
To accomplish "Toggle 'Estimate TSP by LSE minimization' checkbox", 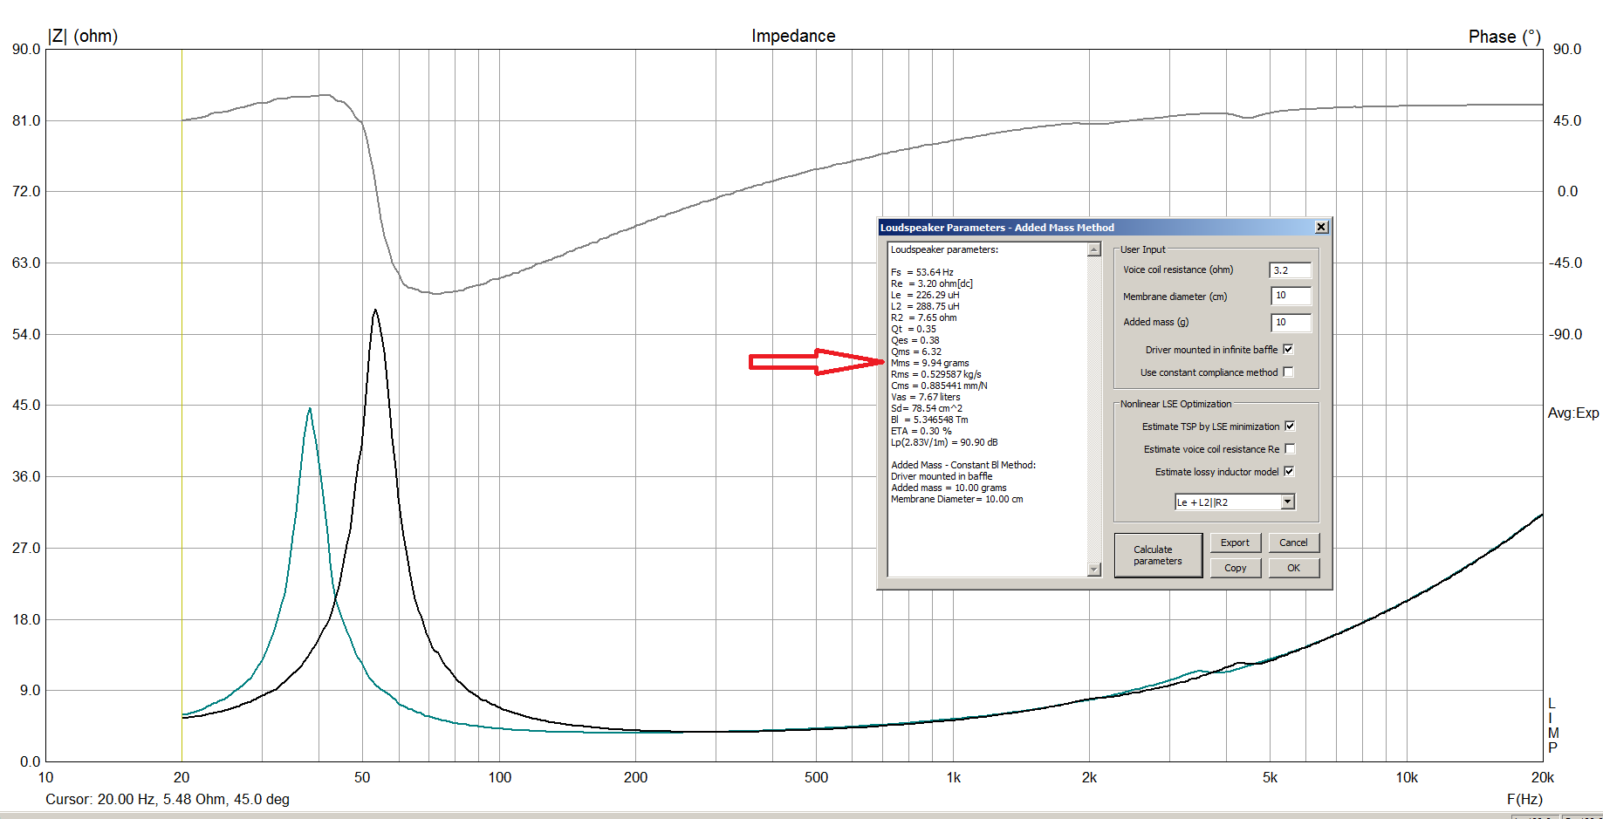I will point(1290,427).
